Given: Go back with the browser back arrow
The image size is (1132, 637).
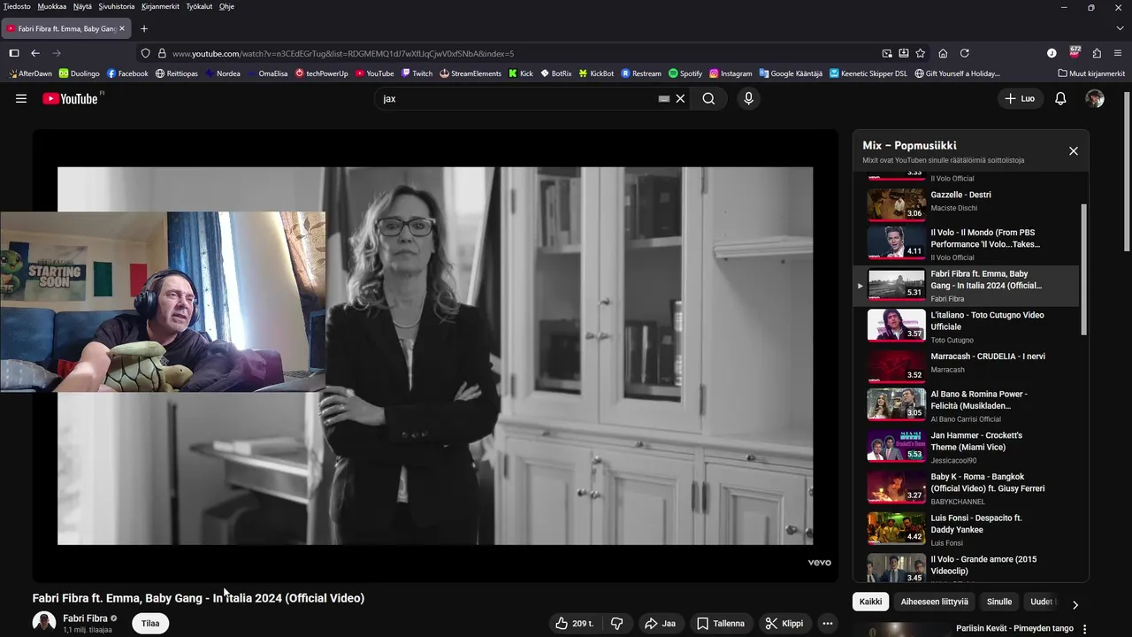Looking at the screenshot, I should pyautogui.click(x=35, y=53).
